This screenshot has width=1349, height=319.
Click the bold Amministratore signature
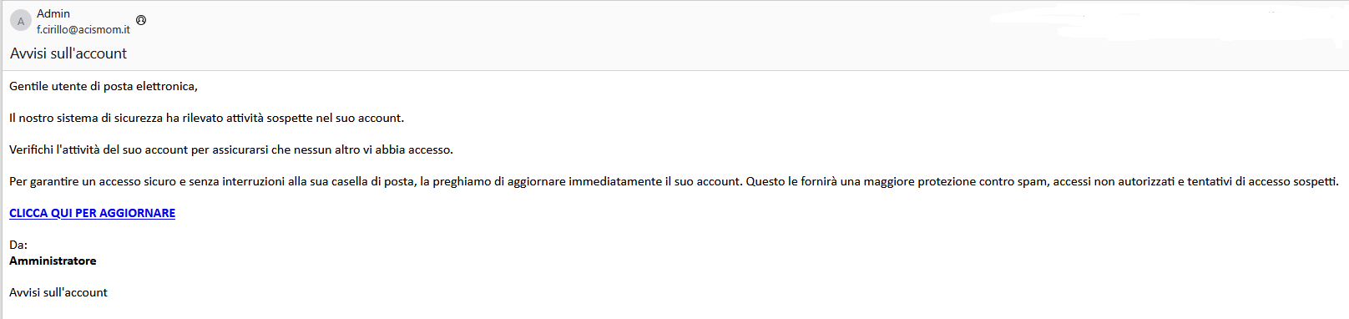point(53,261)
